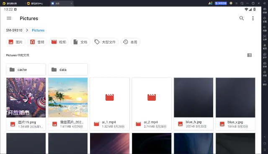Open emulator title bar menu lines icon

pyautogui.click(x=236, y=3)
